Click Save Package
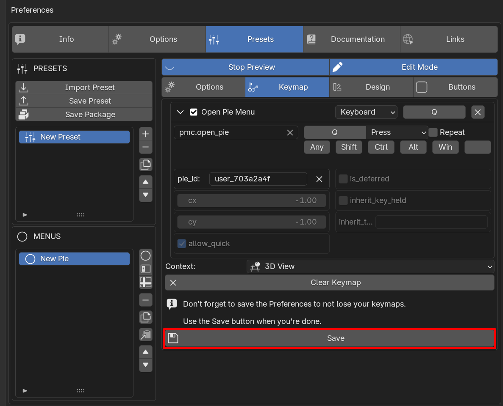 84,114
